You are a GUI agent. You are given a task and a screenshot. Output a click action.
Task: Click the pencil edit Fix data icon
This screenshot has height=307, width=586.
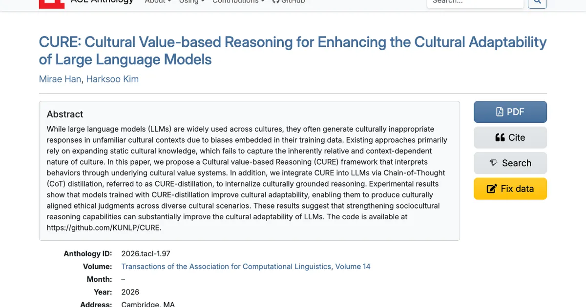click(x=492, y=189)
